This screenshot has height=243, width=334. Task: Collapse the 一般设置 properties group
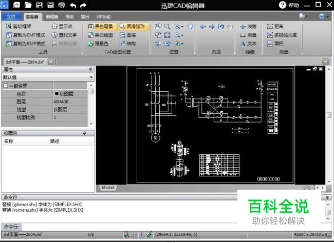tap(6, 86)
